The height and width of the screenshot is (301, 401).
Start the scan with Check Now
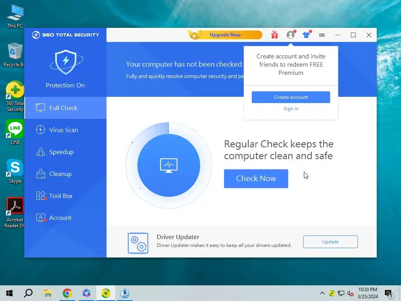256,179
